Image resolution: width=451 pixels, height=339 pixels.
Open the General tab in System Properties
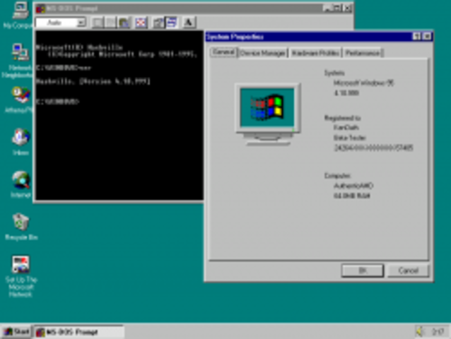223,52
